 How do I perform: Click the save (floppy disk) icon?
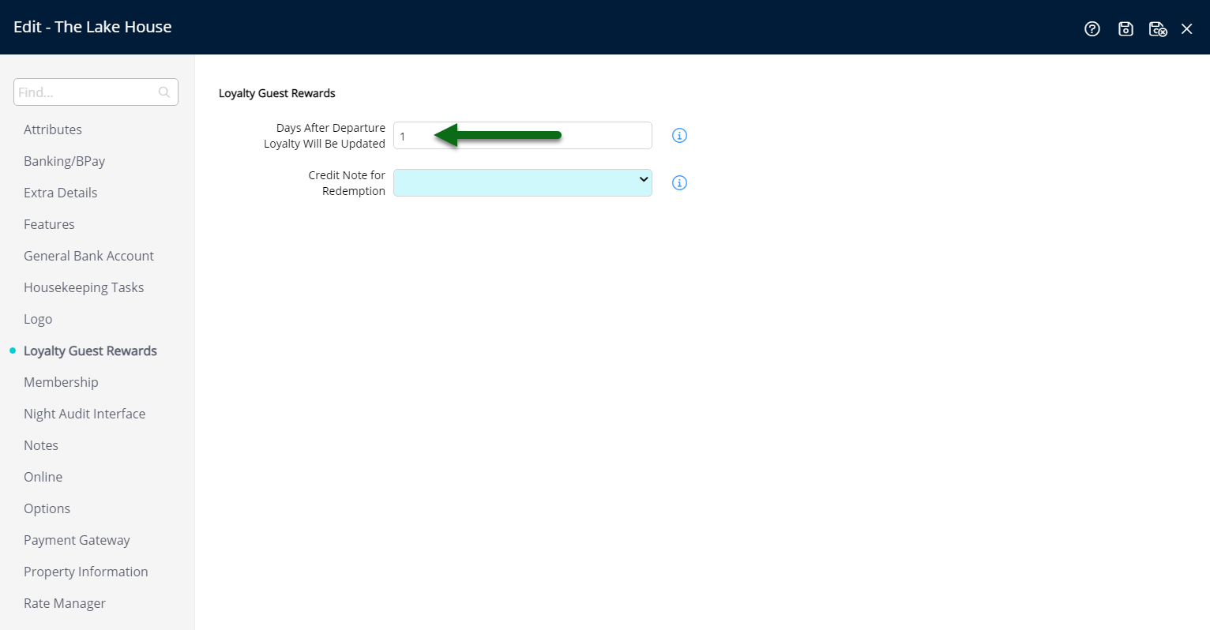point(1125,28)
